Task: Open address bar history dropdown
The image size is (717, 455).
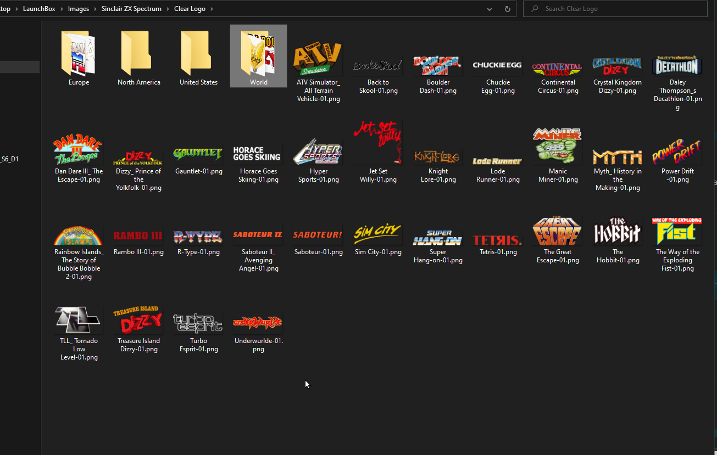Action: pyautogui.click(x=490, y=9)
